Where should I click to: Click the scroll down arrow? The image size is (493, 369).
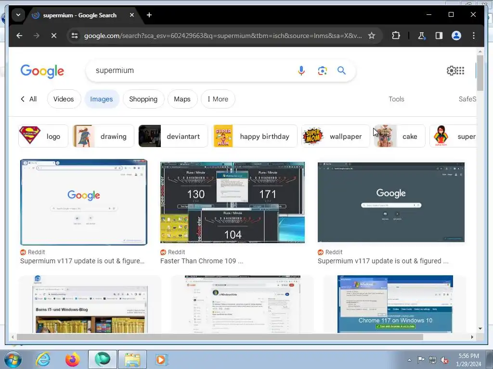pyautogui.click(x=480, y=329)
